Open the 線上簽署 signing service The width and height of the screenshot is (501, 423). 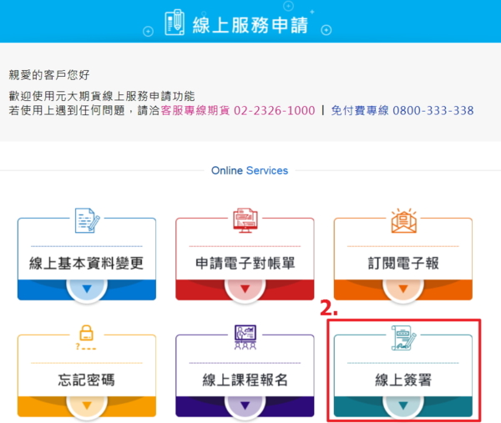403,381
